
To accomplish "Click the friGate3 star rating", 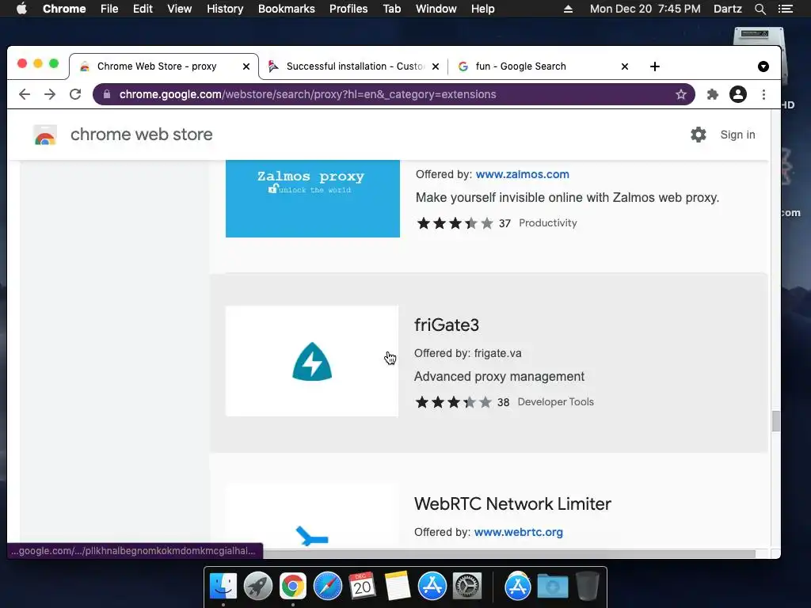I will 454,401.
